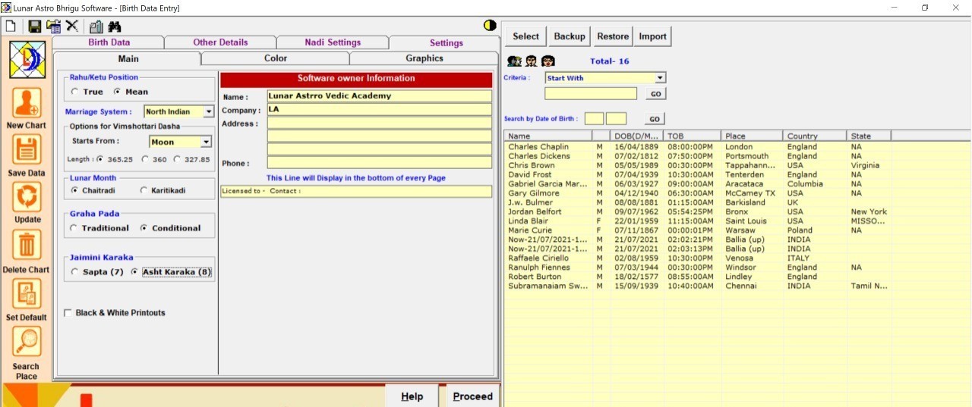Expand the Dasha Starts From dropdown
The width and height of the screenshot is (972, 407).
(x=206, y=142)
